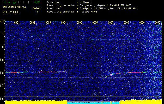
Task: Click the 0901 time marker
Action: (x=17, y=23)
